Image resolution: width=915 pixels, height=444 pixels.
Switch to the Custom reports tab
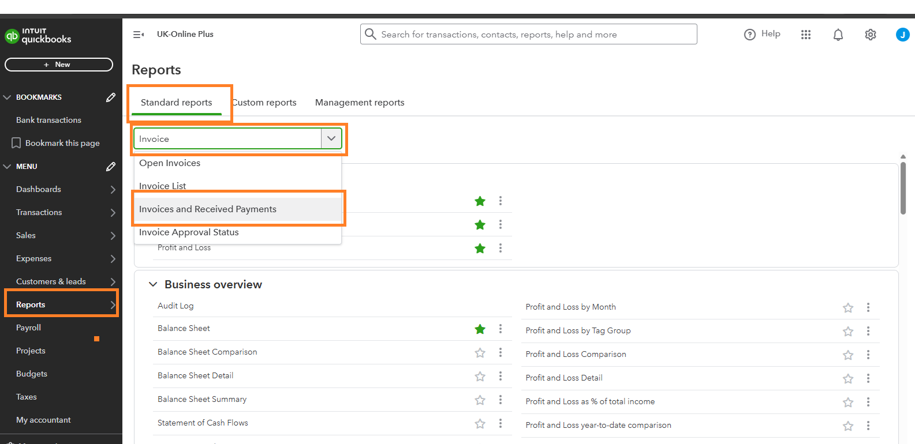(264, 103)
